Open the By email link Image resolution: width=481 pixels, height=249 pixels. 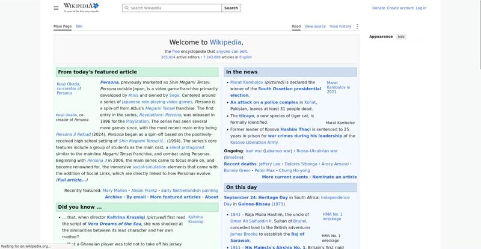click(x=136, y=197)
